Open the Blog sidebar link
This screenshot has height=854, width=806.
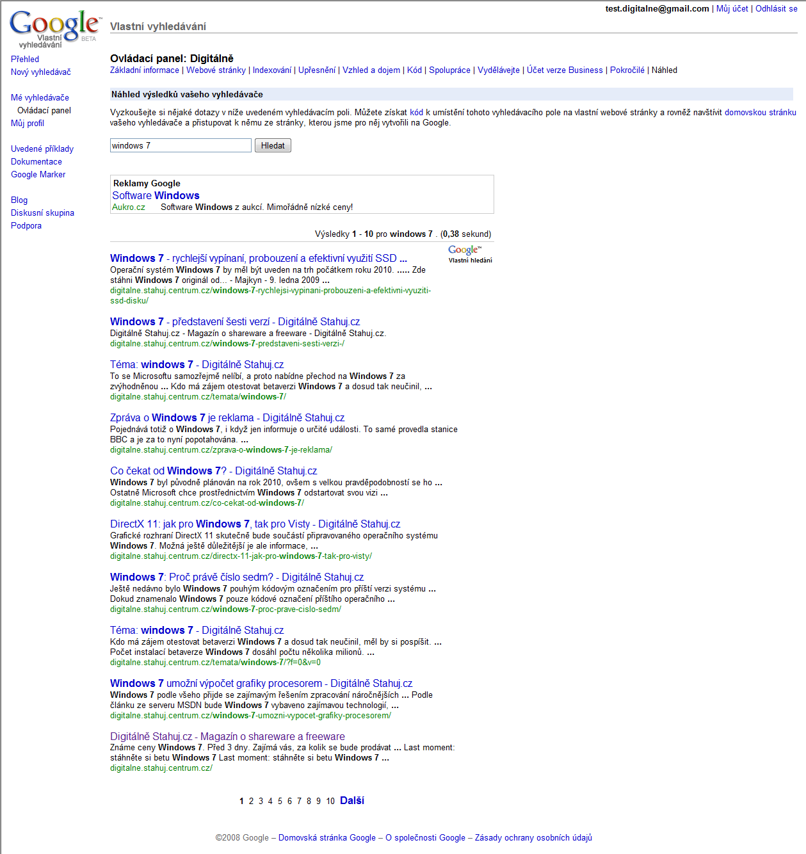pos(19,200)
